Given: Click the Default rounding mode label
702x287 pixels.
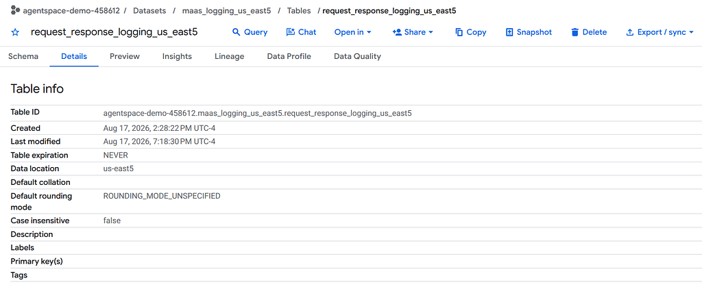Looking at the screenshot, I should pos(41,201).
